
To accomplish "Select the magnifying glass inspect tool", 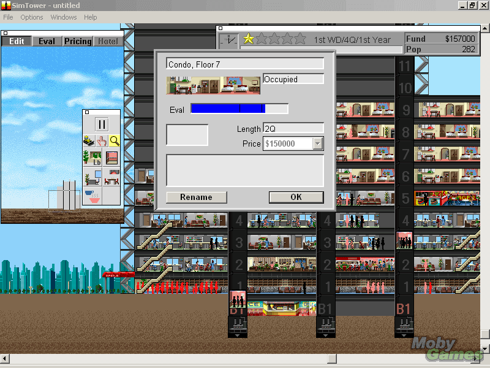I will tap(115, 141).
